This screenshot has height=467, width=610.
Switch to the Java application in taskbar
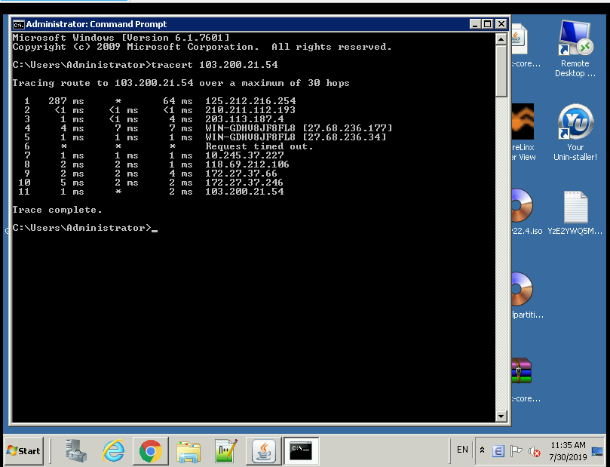[x=264, y=450]
